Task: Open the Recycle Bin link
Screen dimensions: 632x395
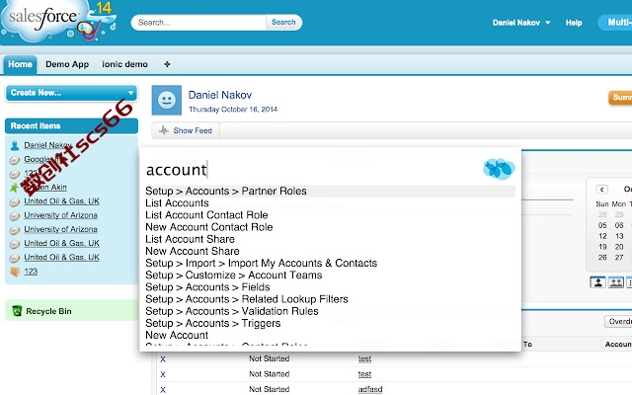Action: (48, 311)
